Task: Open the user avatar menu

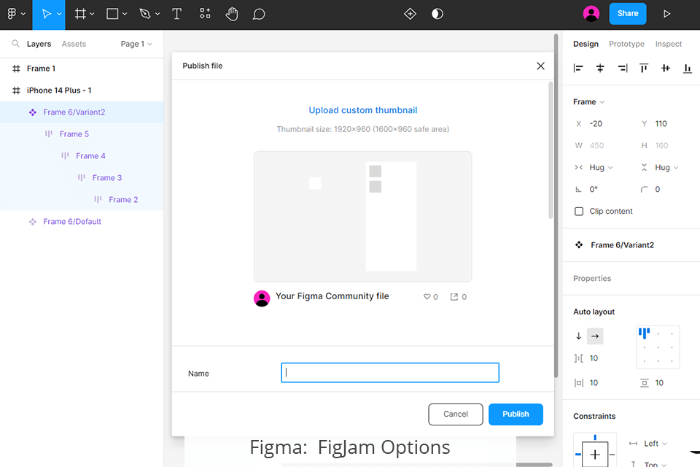Action: click(591, 14)
